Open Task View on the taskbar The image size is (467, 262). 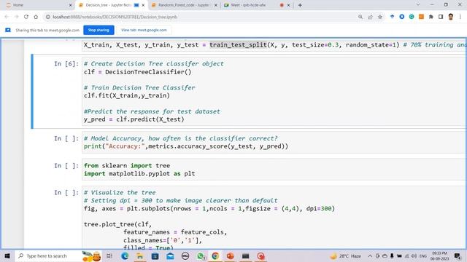[x=109, y=255]
